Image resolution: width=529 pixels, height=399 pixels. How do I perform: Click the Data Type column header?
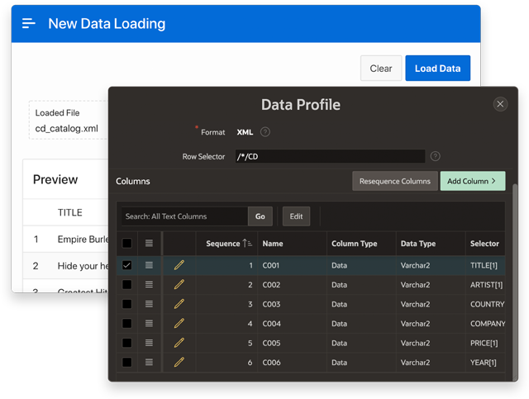pyautogui.click(x=418, y=244)
